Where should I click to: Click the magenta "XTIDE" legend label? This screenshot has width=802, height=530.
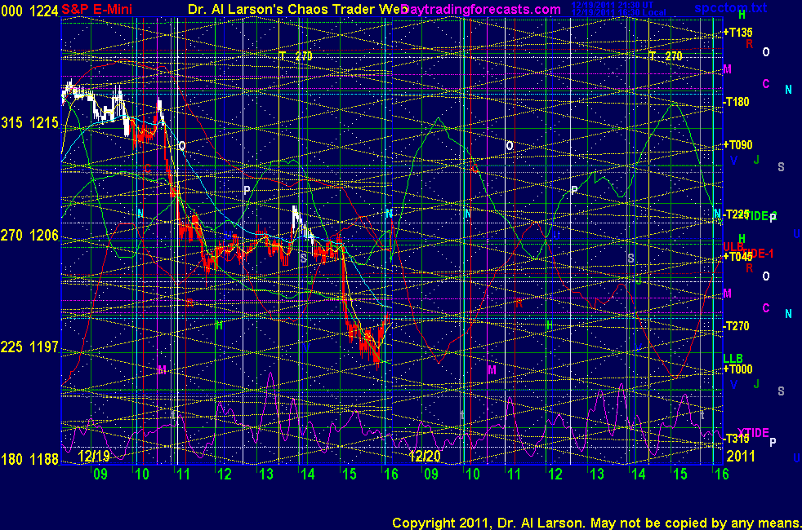[753, 432]
